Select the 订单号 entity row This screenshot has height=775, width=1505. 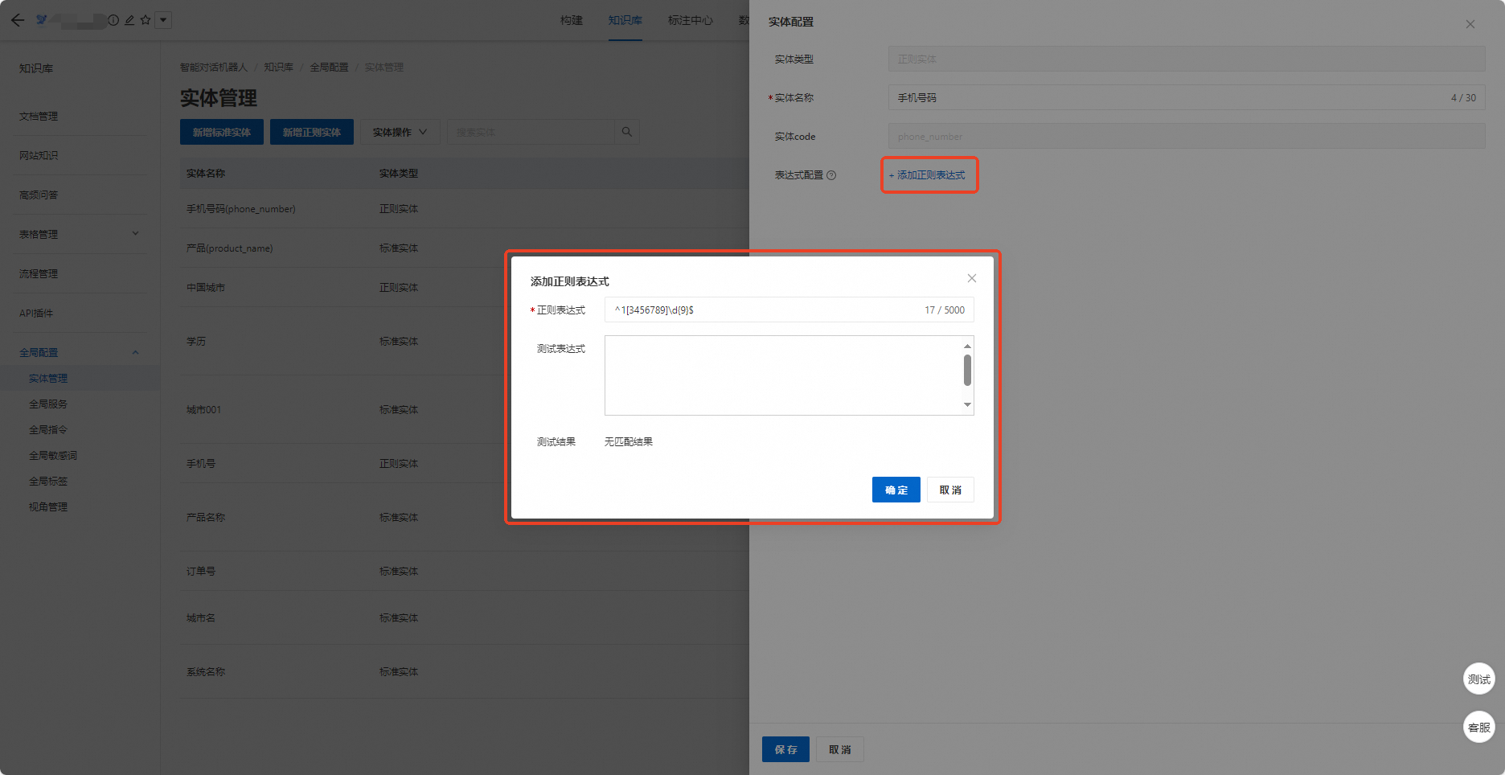click(x=465, y=571)
